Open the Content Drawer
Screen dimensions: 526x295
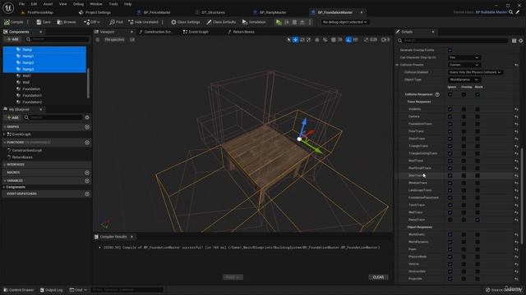[x=18, y=290]
